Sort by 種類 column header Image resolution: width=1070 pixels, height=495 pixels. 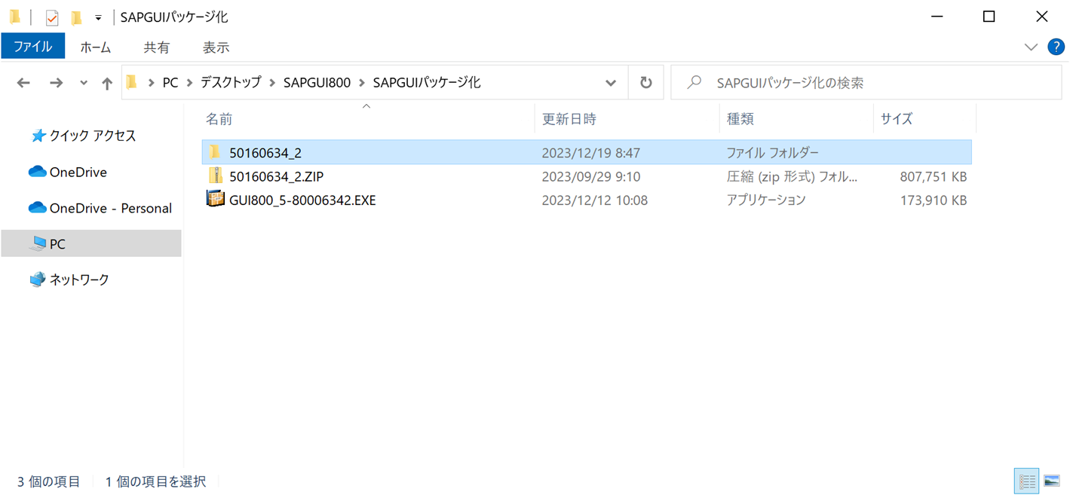[x=796, y=119]
